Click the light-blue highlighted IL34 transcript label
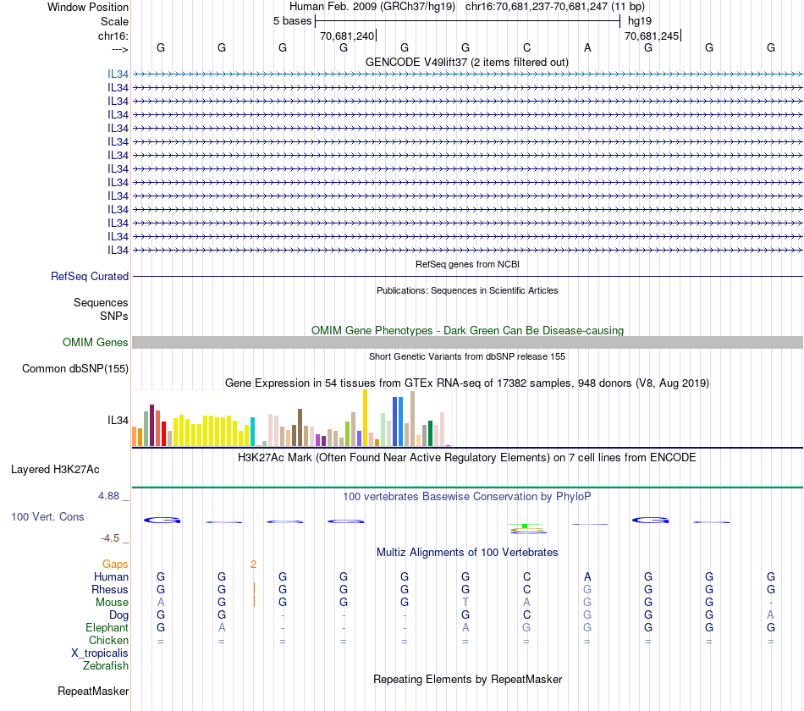 click(118, 74)
